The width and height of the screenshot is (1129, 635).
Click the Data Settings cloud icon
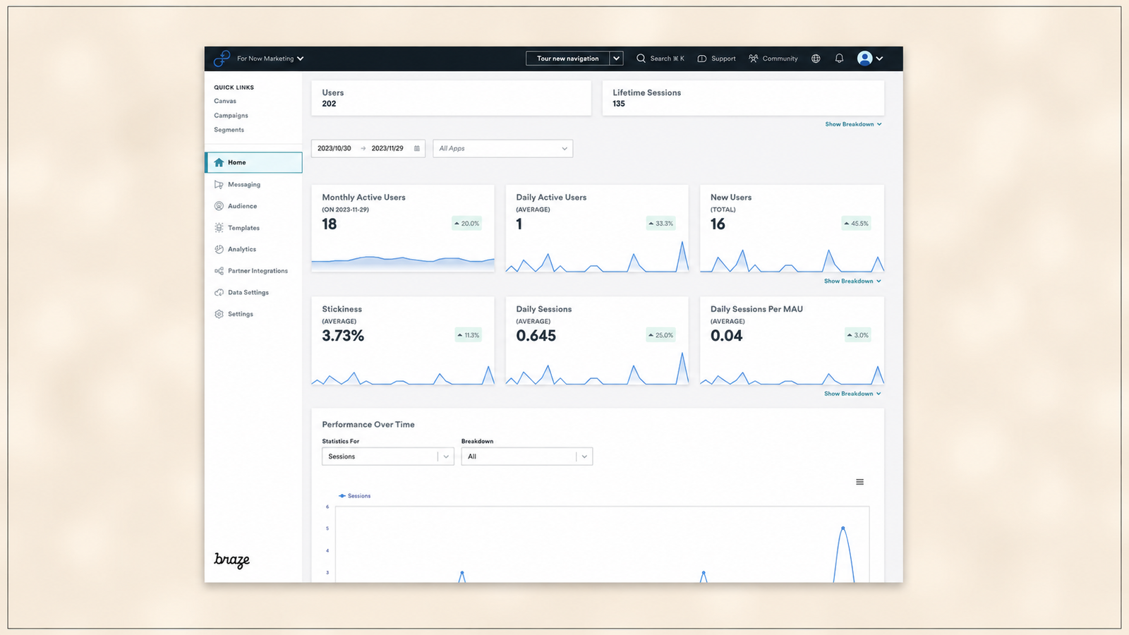tap(219, 292)
